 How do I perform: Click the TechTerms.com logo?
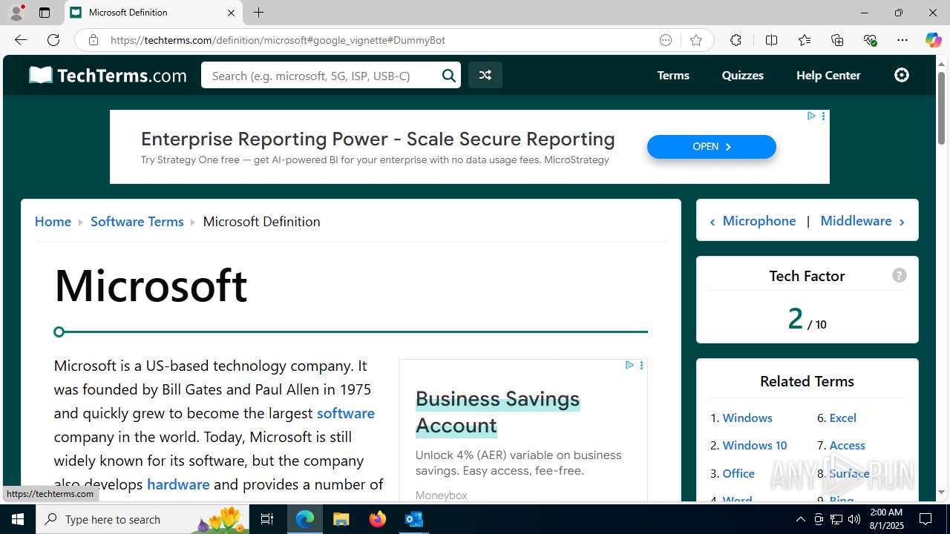[108, 75]
